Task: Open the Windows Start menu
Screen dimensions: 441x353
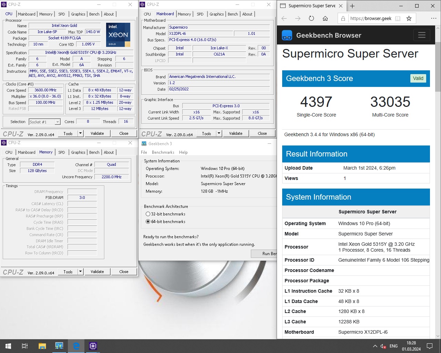Action: click(x=8, y=346)
